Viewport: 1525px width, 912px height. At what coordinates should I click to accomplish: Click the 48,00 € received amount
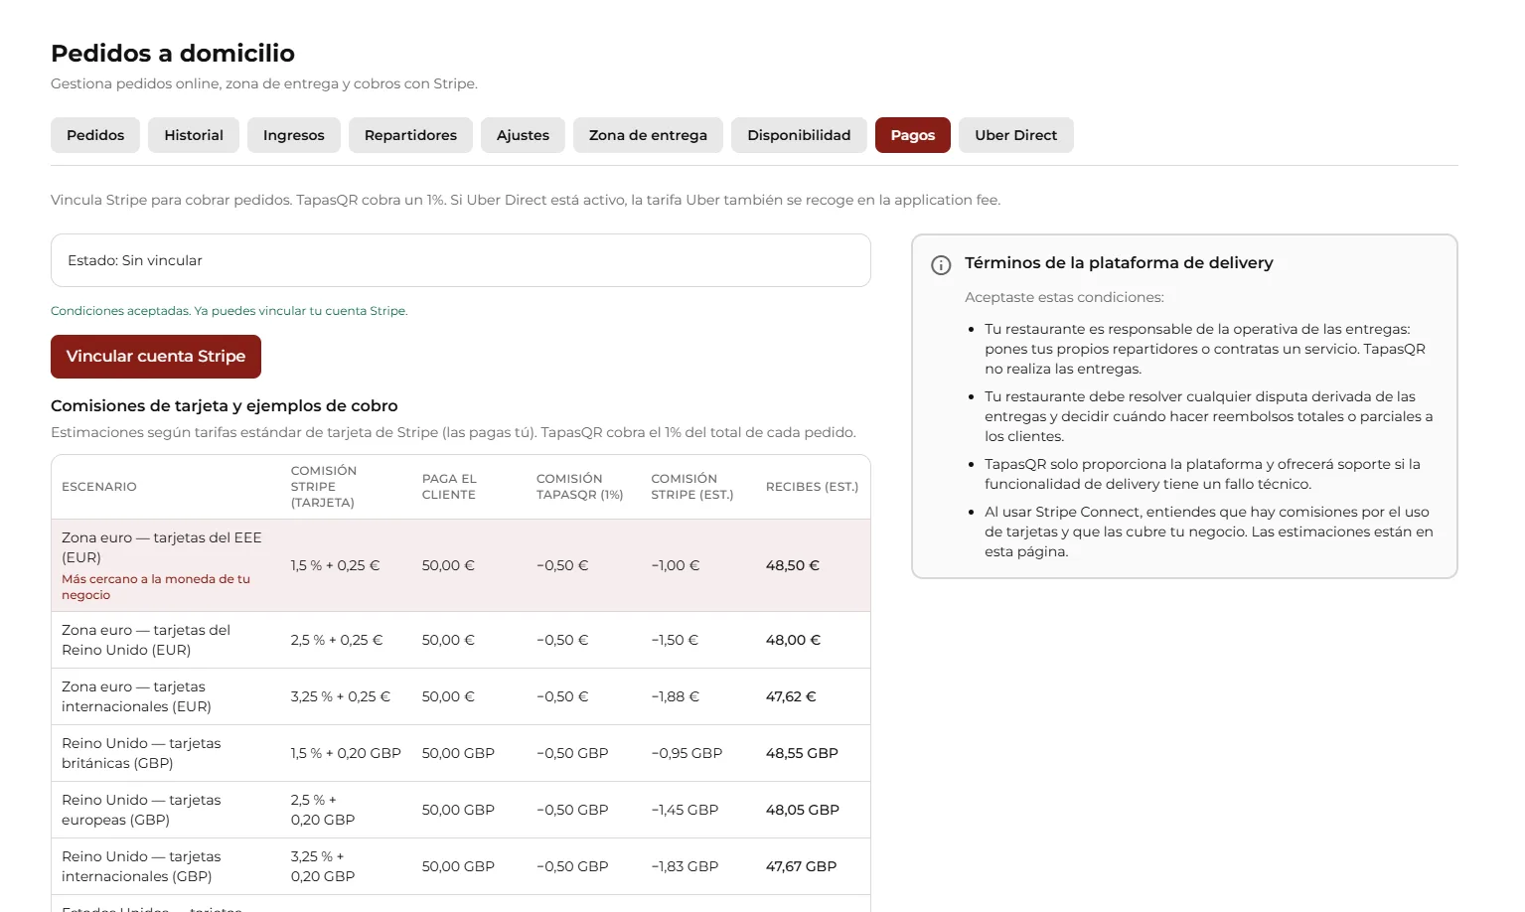(x=793, y=640)
